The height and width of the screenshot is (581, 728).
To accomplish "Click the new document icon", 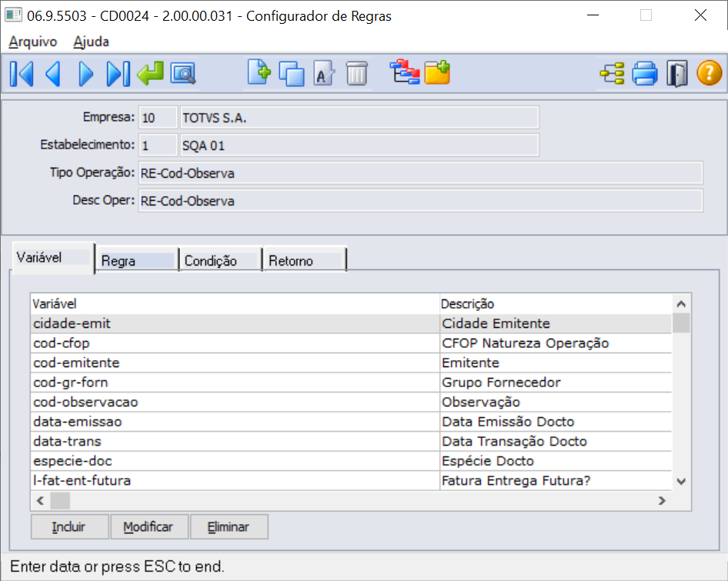I will [259, 72].
